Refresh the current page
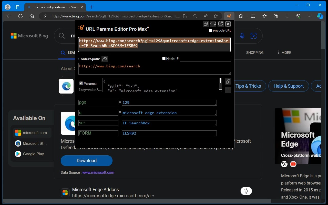 [x=20, y=16]
